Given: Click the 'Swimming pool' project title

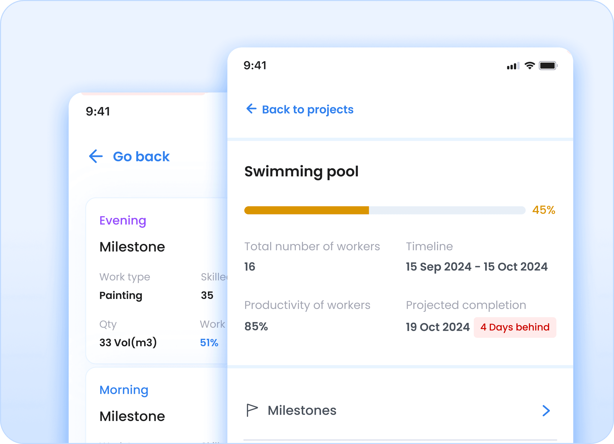Looking at the screenshot, I should click(301, 172).
